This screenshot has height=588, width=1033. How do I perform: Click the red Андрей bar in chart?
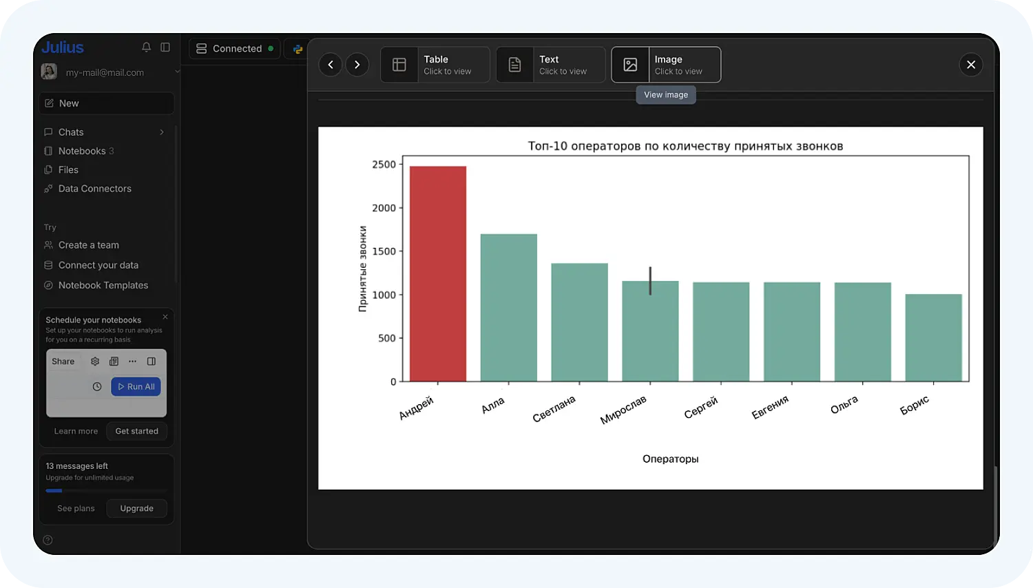point(437,274)
